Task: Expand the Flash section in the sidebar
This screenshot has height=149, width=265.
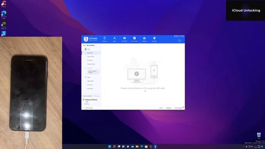Action: point(87,49)
